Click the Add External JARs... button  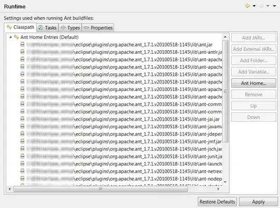tap(254, 49)
